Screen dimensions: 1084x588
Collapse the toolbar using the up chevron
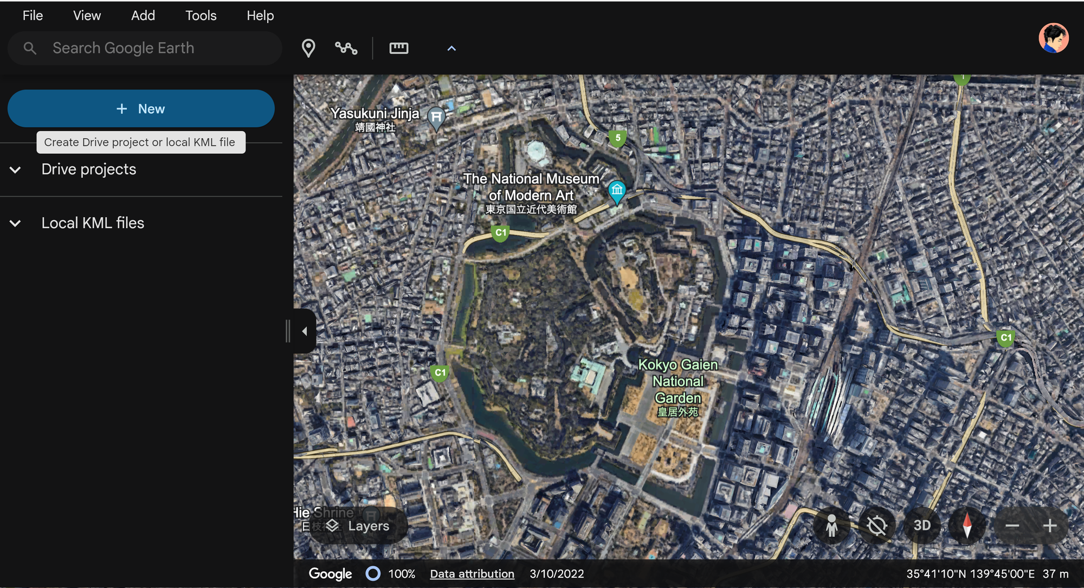click(451, 48)
